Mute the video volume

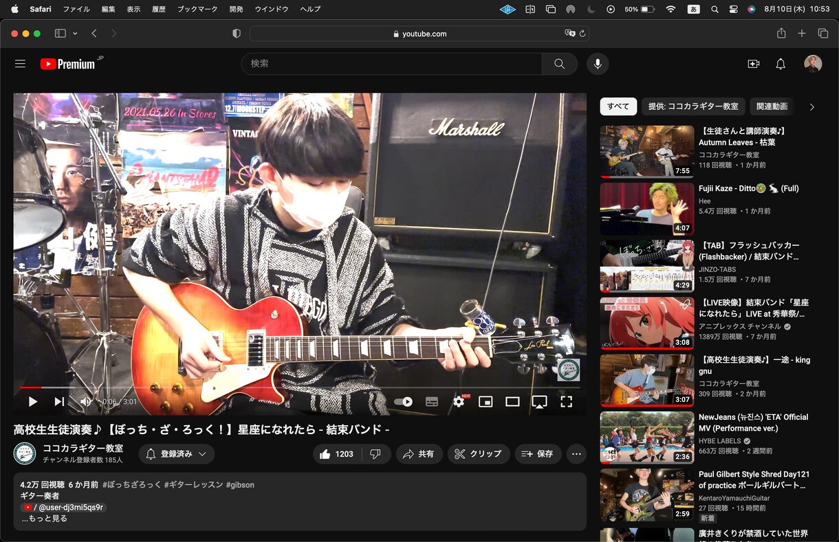[x=86, y=402]
